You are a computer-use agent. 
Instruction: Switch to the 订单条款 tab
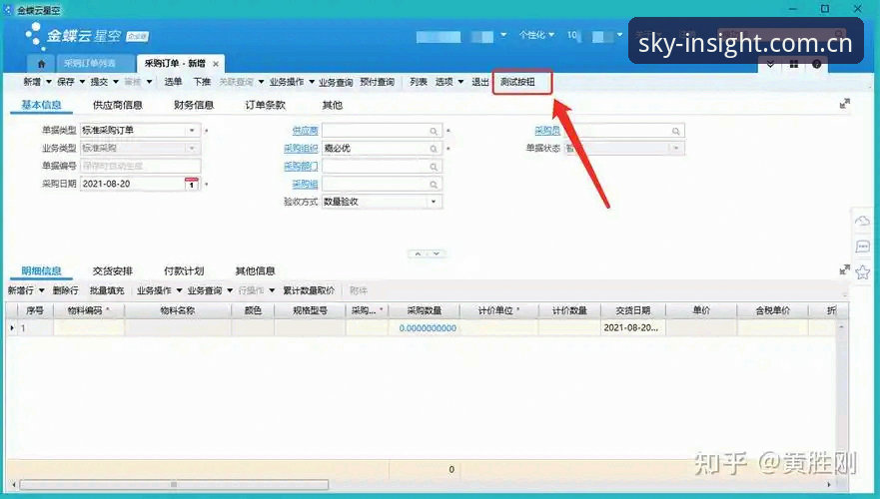pyautogui.click(x=265, y=105)
